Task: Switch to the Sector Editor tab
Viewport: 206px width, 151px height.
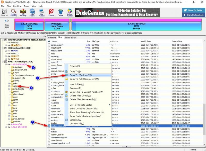Action: coord(70,37)
